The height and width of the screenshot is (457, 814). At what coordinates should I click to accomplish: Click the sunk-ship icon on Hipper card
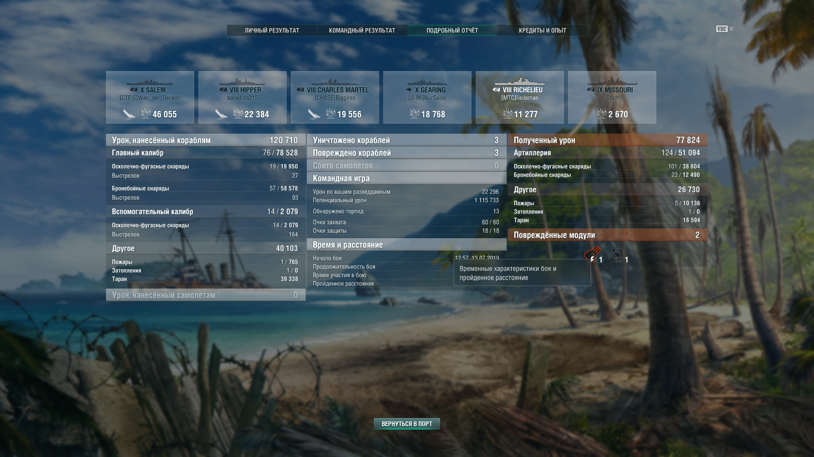[221, 114]
